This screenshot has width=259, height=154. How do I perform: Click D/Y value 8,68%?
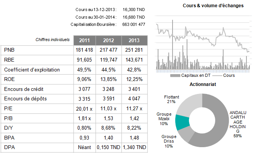108,128
